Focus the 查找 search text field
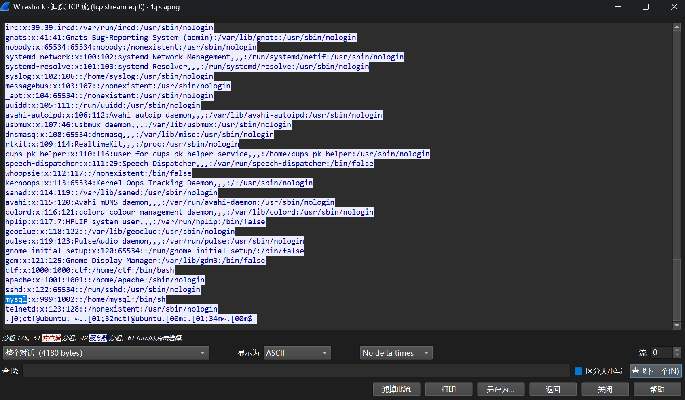685x400 pixels. click(x=296, y=371)
